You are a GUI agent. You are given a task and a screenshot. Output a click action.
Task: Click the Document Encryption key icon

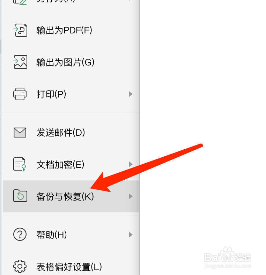click(20, 164)
